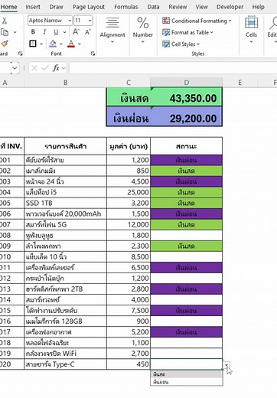The image size is (277, 398).
Task: Select column E header
Action: pyautogui.click(x=240, y=83)
